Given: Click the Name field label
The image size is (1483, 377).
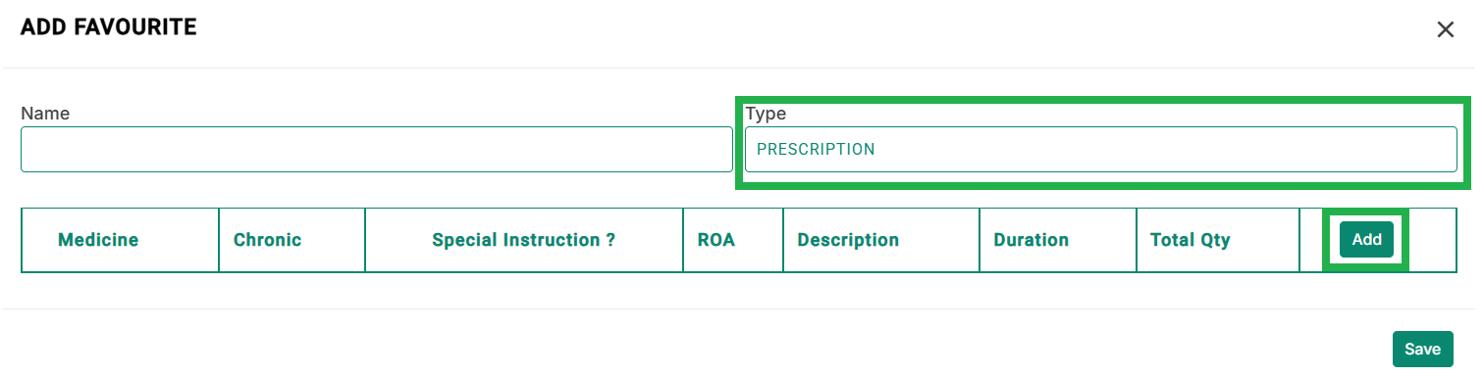Looking at the screenshot, I should (45, 114).
